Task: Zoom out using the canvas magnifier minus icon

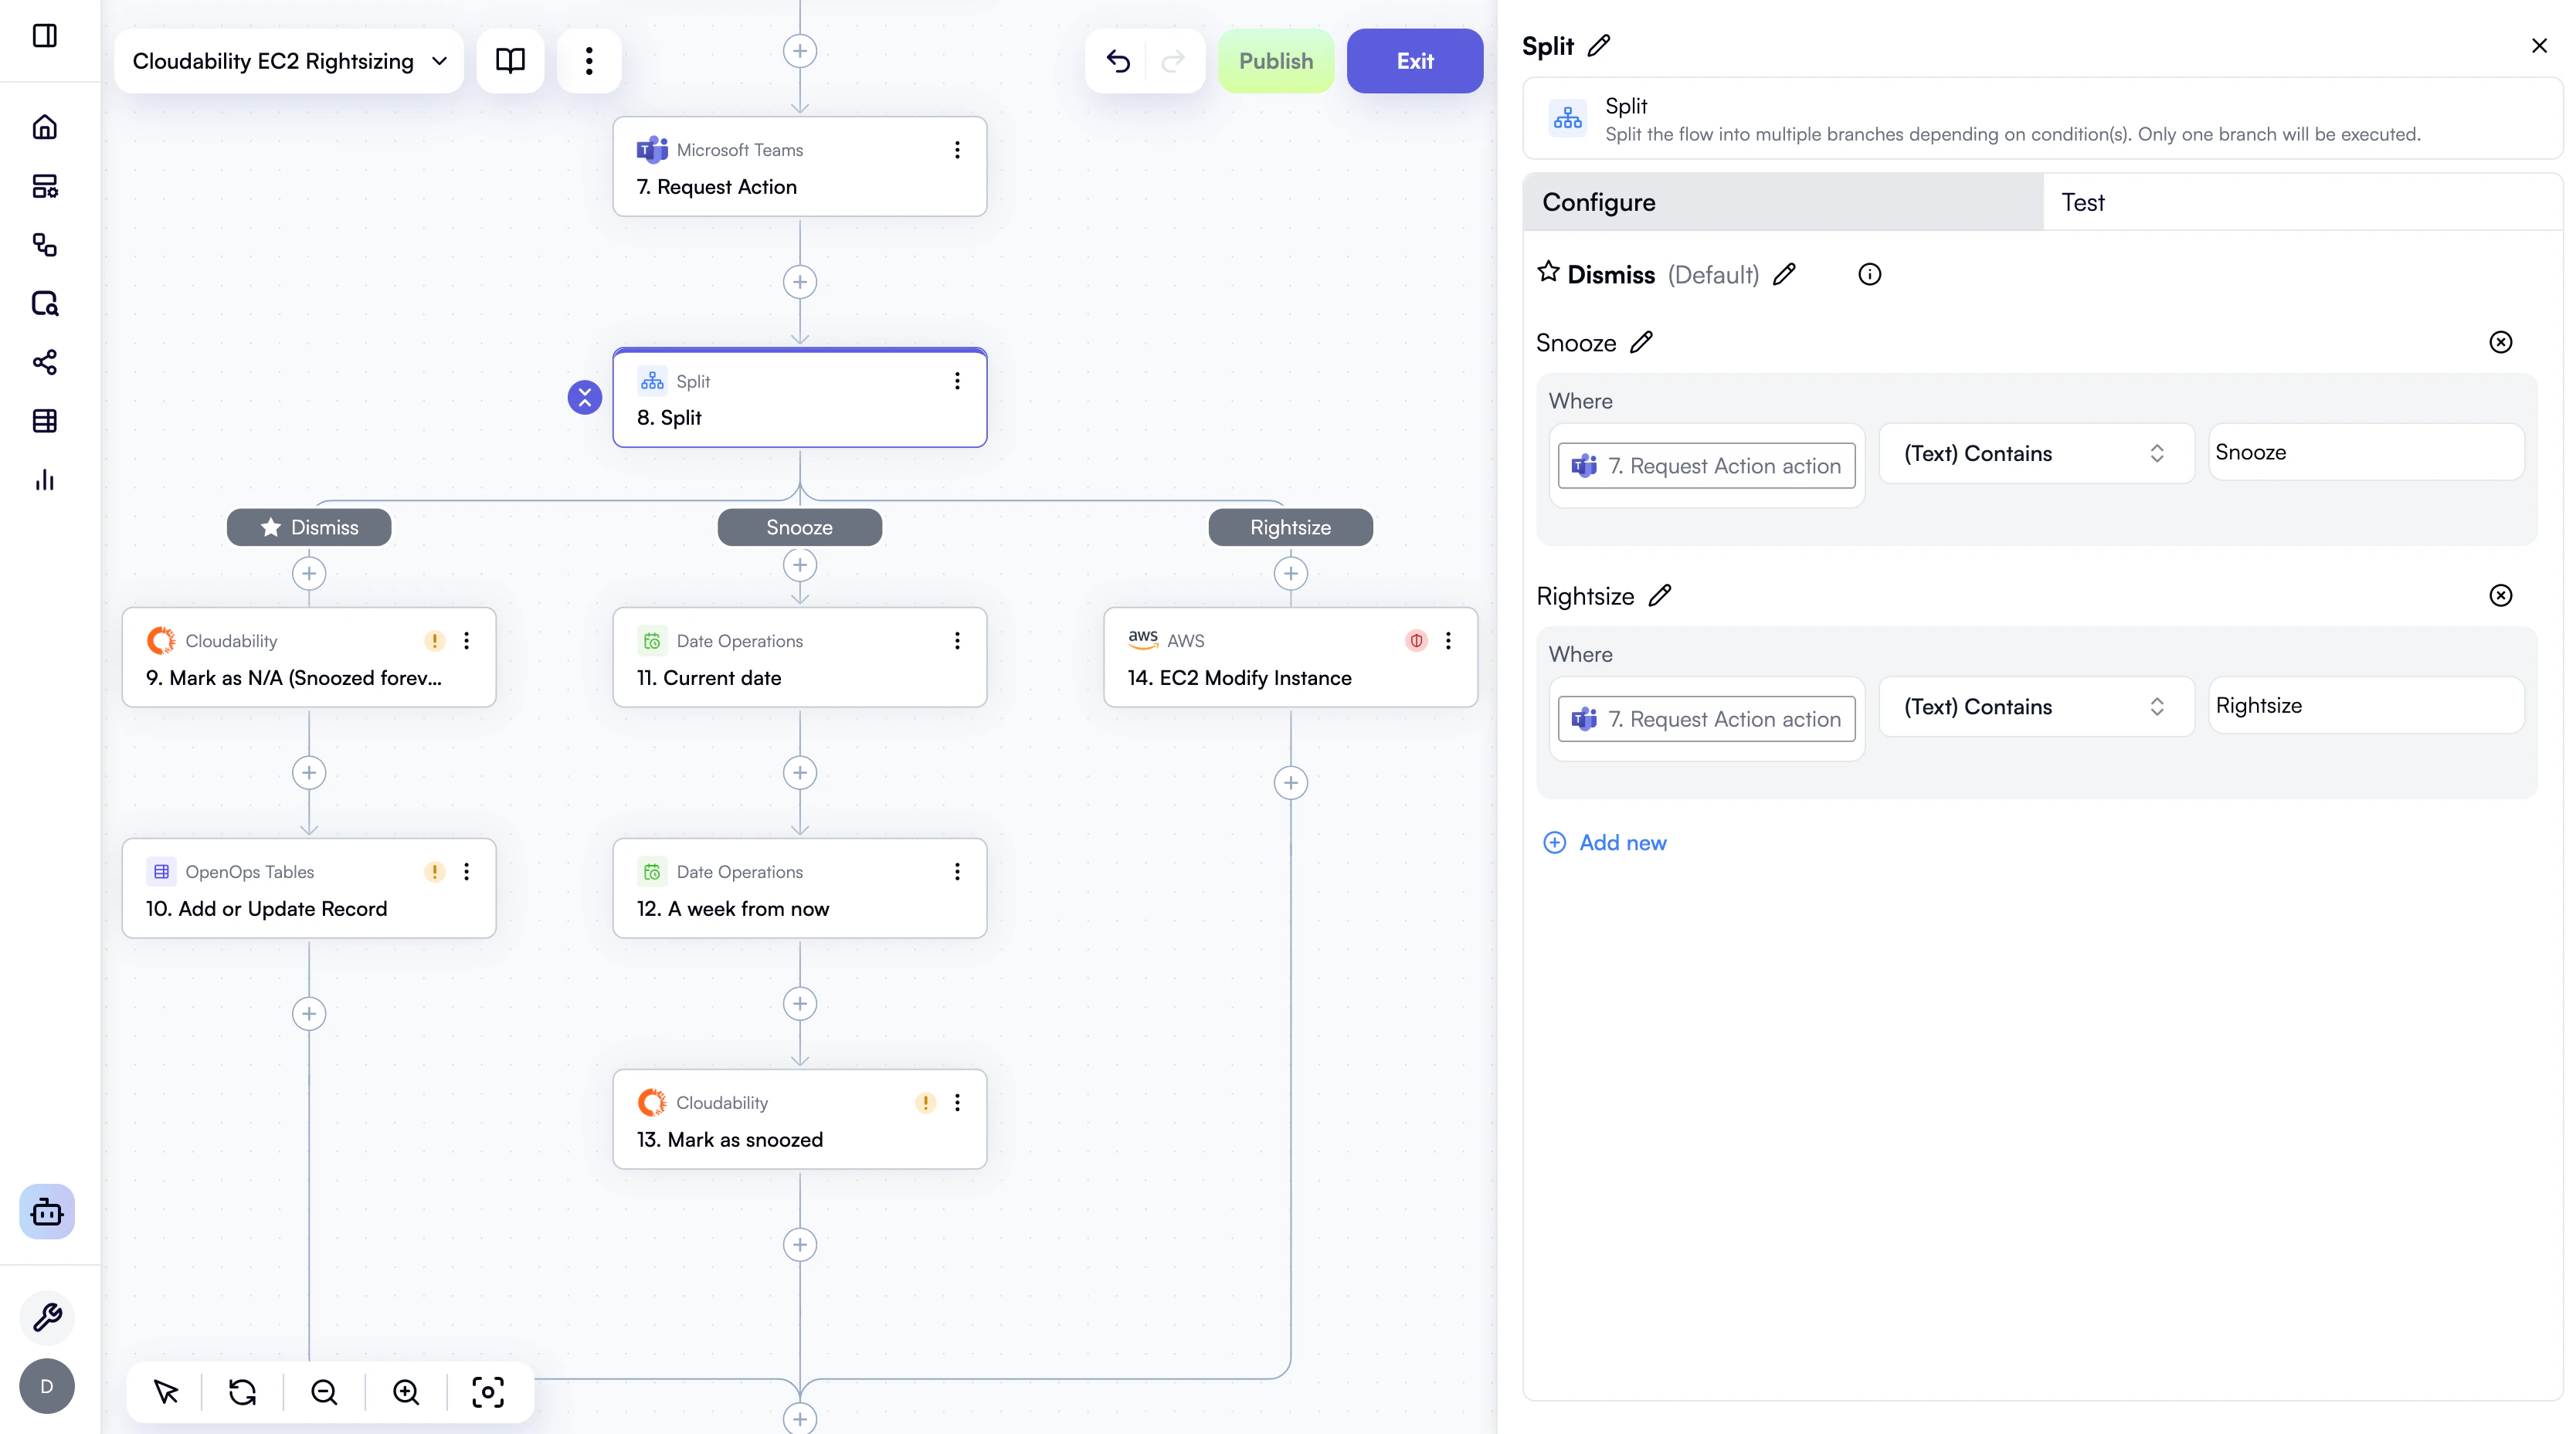Action: (x=323, y=1391)
